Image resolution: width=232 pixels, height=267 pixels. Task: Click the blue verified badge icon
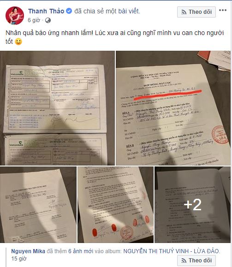tap(69, 11)
